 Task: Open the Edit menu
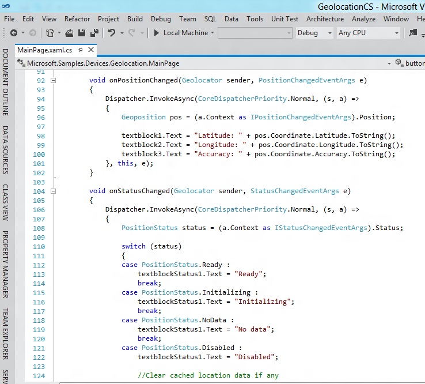pyautogui.click(x=28, y=19)
